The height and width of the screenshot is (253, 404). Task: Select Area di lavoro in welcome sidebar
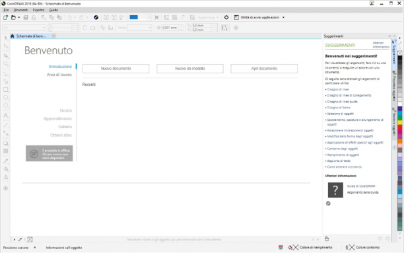click(x=59, y=75)
